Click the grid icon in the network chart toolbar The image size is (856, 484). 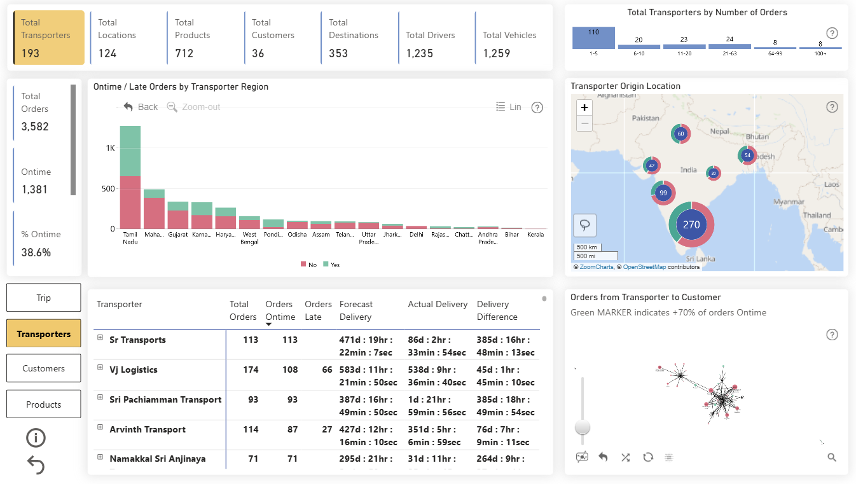point(669,457)
